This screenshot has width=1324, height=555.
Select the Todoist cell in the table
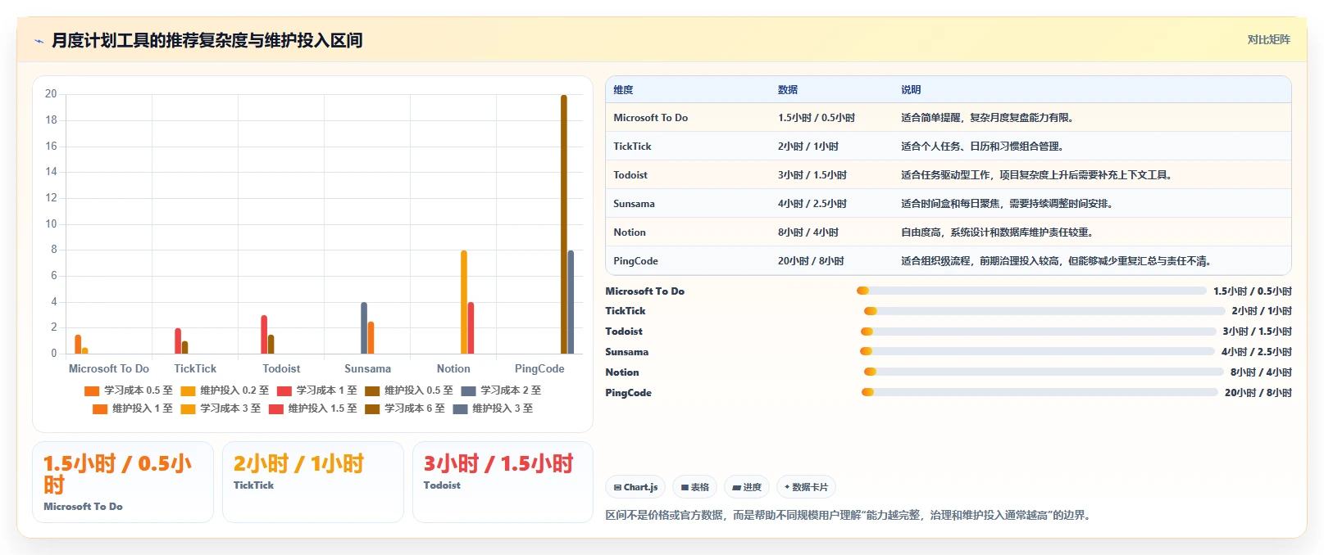pyautogui.click(x=630, y=175)
